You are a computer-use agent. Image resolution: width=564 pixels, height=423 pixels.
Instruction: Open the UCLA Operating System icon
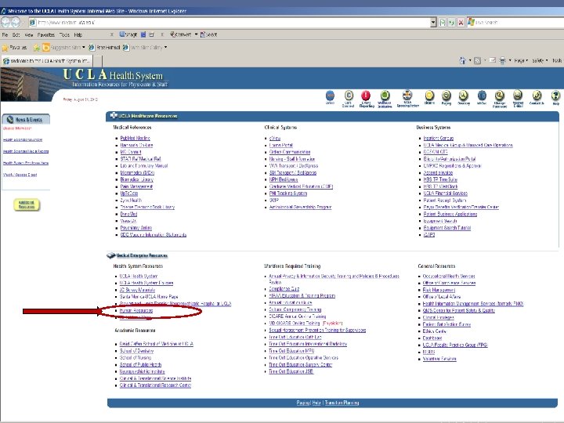[x=407, y=95]
